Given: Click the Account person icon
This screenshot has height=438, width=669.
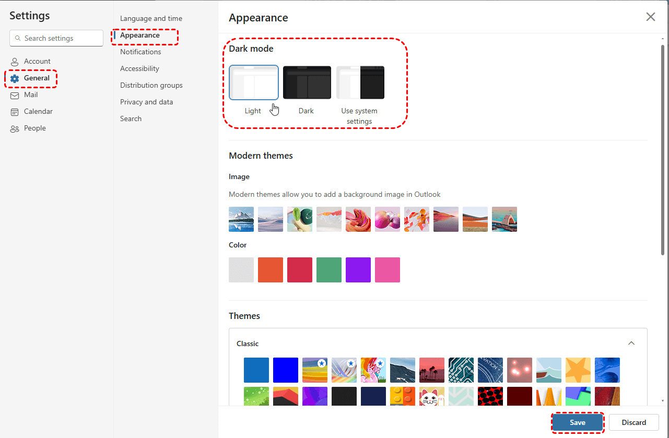Looking at the screenshot, I should (x=15, y=62).
